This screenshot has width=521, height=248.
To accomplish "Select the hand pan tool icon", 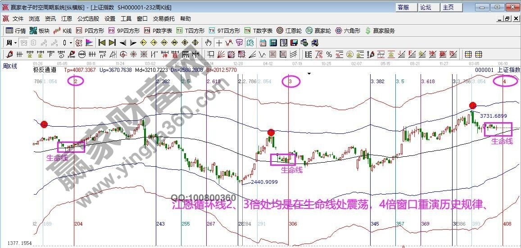I will [208, 43].
